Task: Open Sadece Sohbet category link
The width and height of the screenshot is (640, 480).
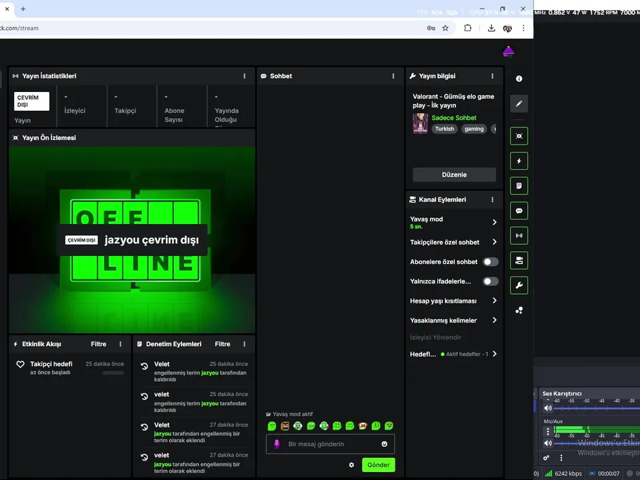Action: (454, 117)
